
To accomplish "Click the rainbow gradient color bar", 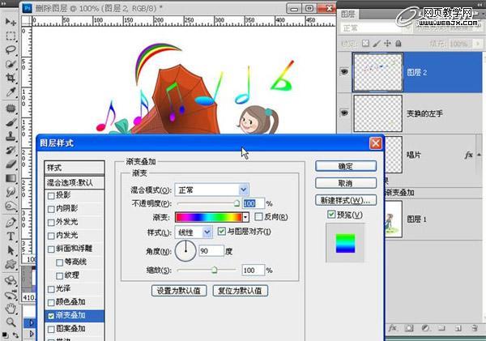I will click(208, 217).
